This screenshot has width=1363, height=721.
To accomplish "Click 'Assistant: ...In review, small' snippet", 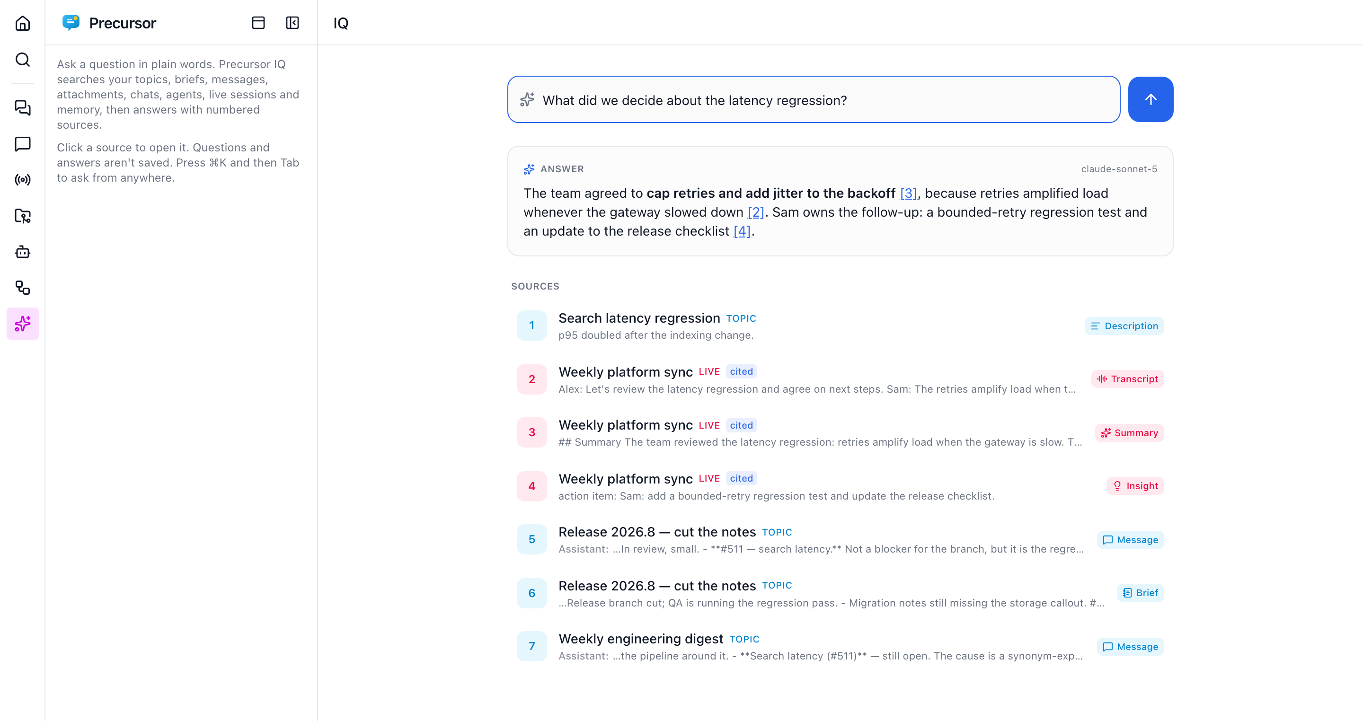I will coord(821,549).
